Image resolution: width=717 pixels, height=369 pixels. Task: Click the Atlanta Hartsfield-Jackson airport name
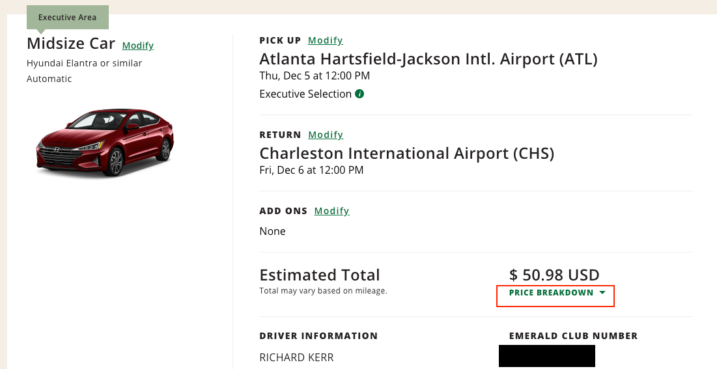[x=428, y=59]
